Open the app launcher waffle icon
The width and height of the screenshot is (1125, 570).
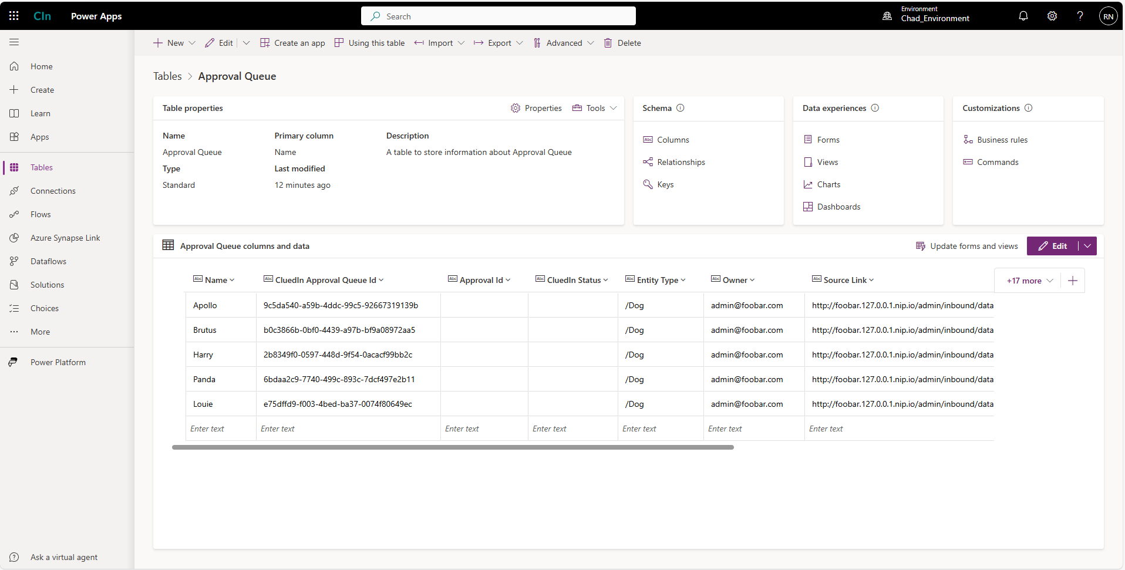pyautogui.click(x=14, y=16)
